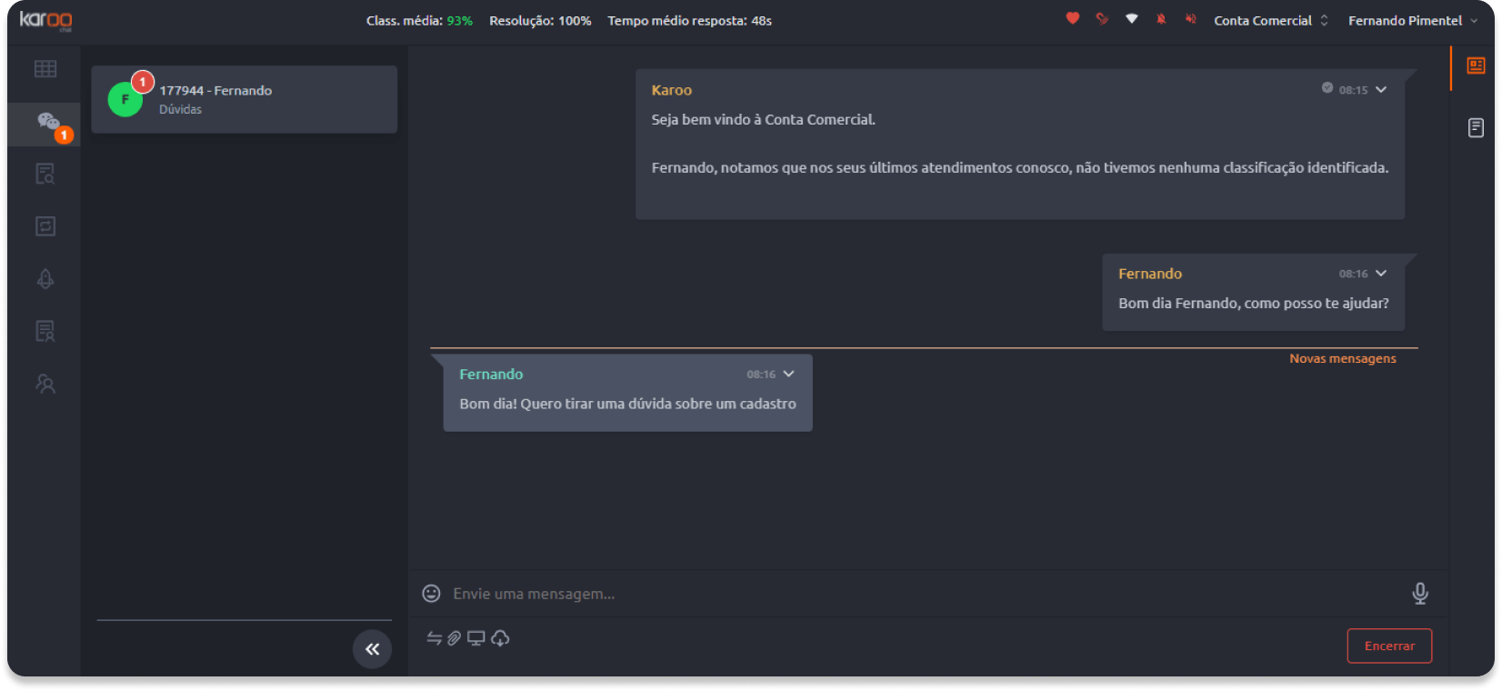Open the dashboard grid icon in sidebar
Screen dimensions: 1502x691
(45, 69)
